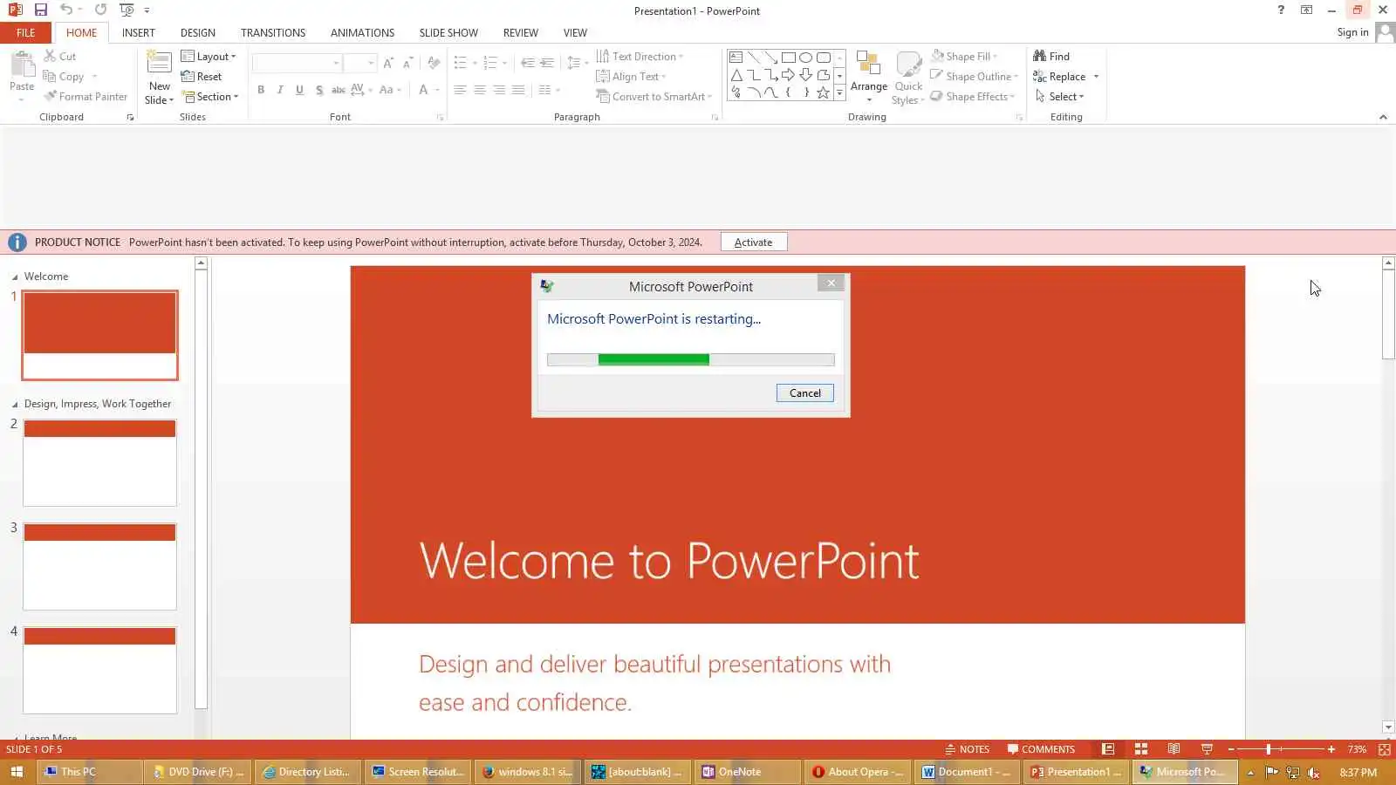The image size is (1396, 785).
Task: Switch to the ANIMATIONS tab
Action: pos(362,33)
